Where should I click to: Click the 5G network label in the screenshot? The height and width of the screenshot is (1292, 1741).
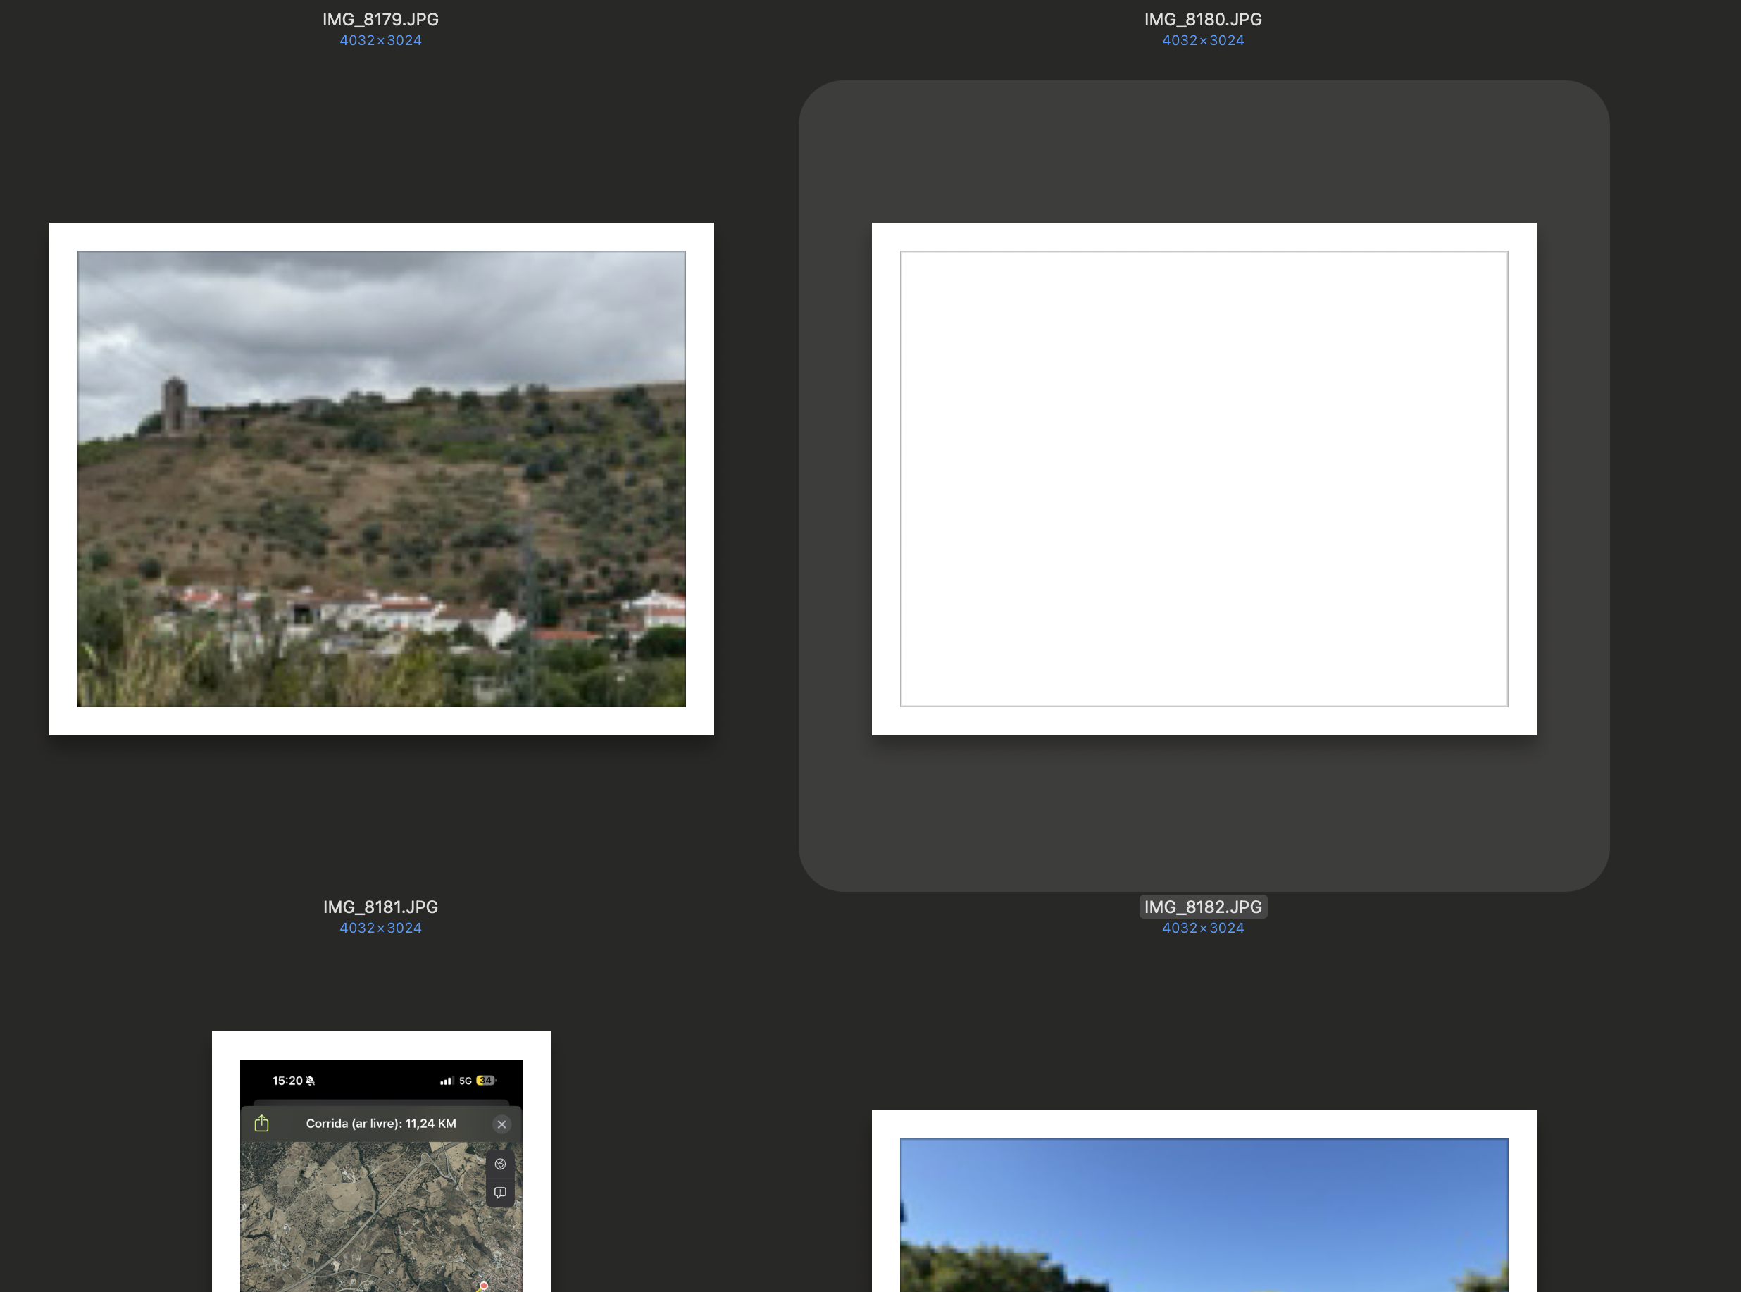tap(465, 1081)
